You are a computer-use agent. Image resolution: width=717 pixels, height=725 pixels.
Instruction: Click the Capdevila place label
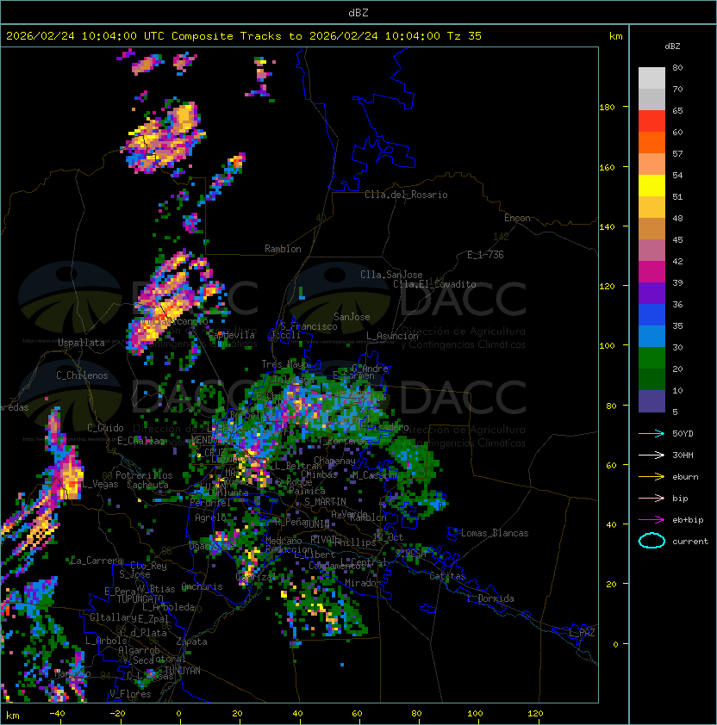[232, 335]
